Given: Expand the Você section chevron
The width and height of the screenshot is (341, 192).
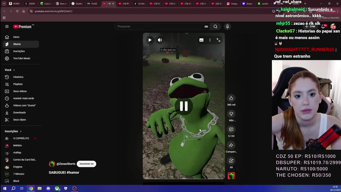Looking at the screenshot, I should (x=14, y=70).
